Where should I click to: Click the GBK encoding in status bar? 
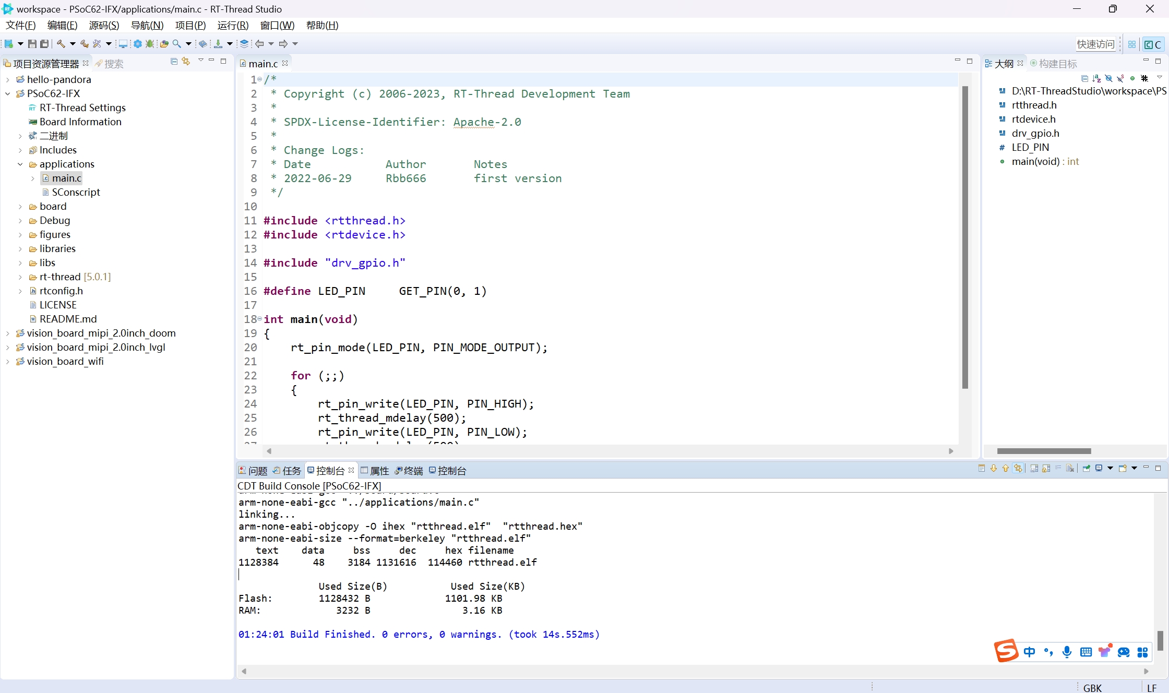click(1092, 688)
